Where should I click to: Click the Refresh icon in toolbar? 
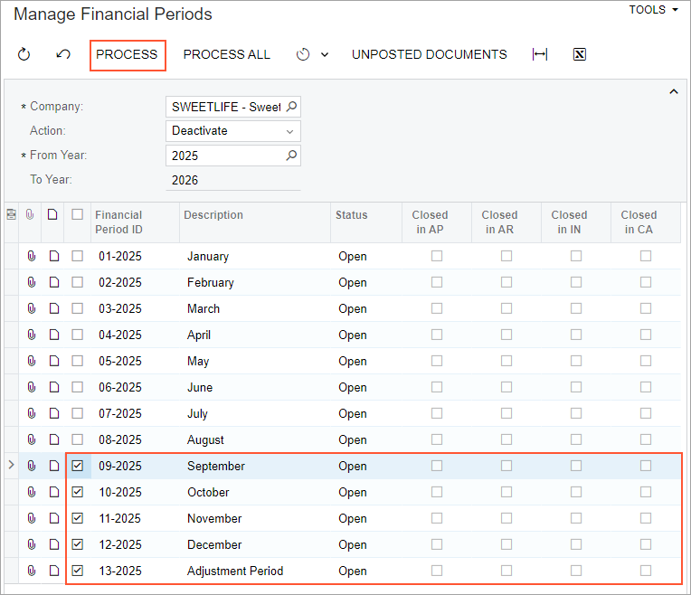click(24, 54)
